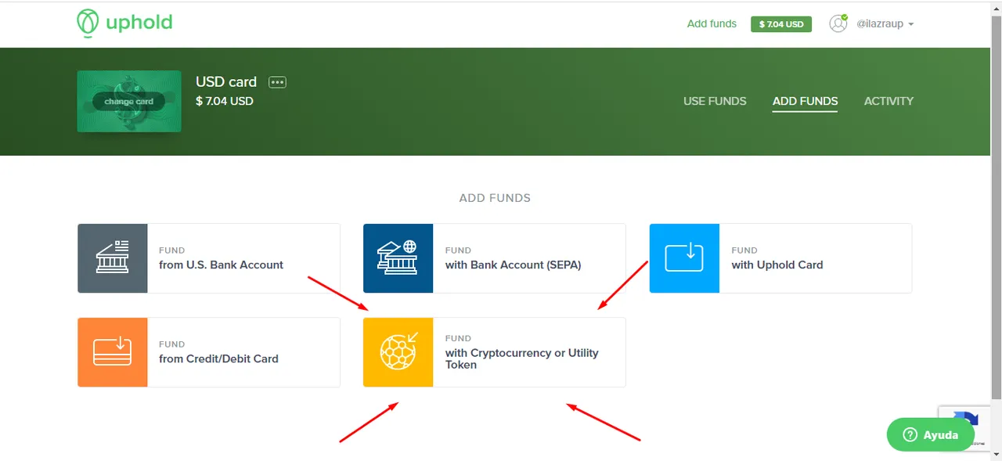Click the U.S. bank building icon
Viewport: 1002px width, 461px height.
(113, 258)
